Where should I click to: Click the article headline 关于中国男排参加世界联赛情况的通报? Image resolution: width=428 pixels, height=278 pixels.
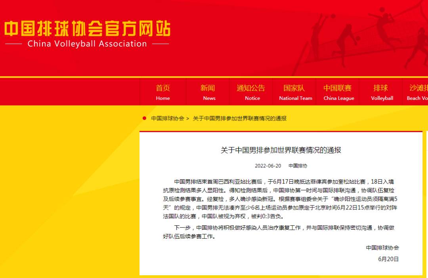[x=281, y=150]
